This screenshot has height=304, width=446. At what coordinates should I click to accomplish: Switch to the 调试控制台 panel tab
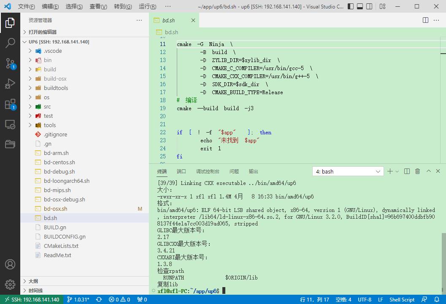(x=207, y=171)
